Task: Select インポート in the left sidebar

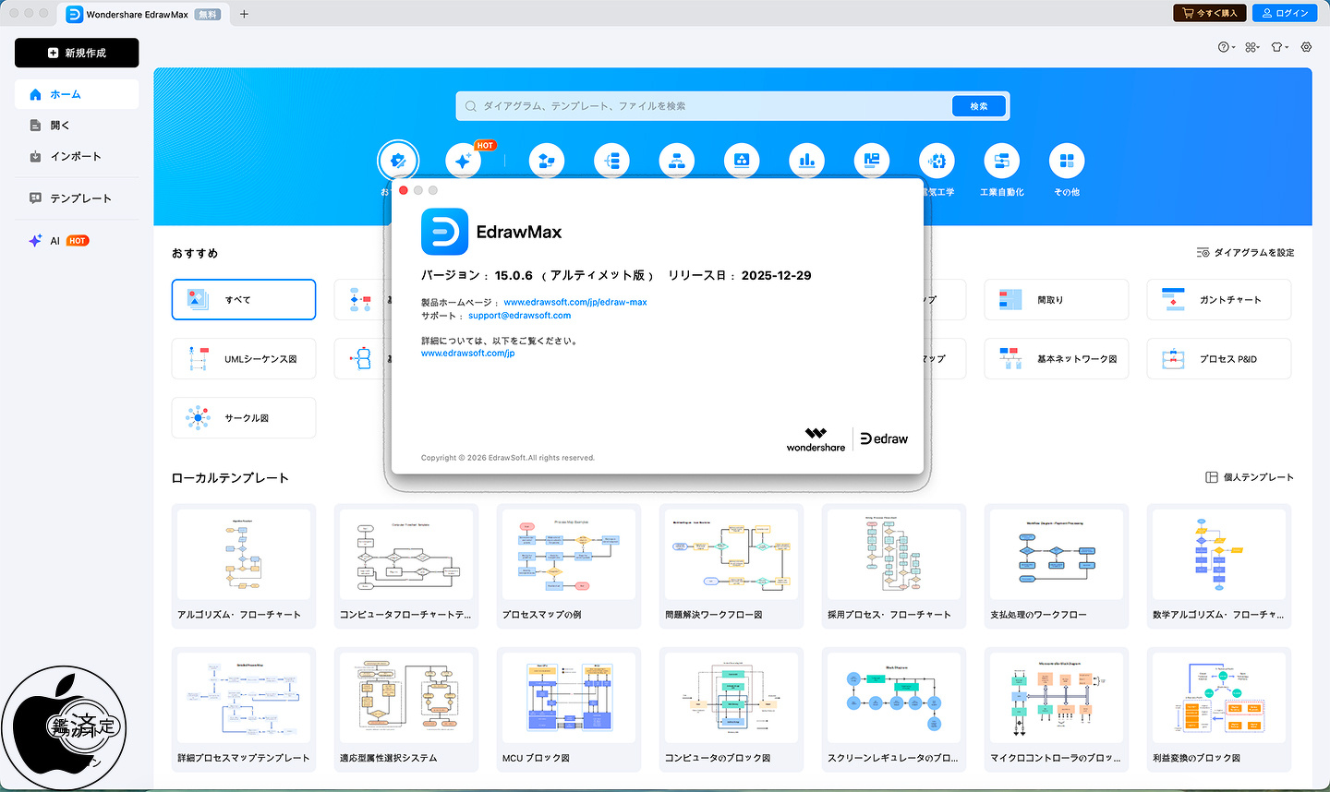Action: pos(75,157)
